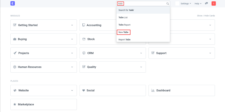
Task: Open the Stock module
Action: click(98, 39)
